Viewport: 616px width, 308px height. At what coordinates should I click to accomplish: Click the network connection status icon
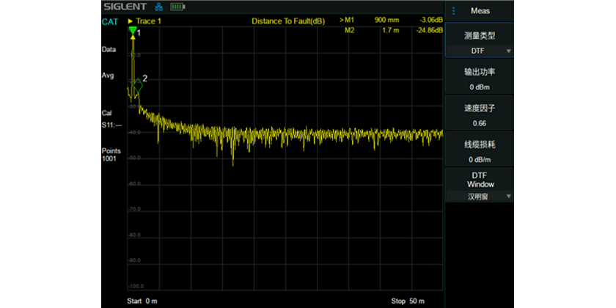[158, 7]
